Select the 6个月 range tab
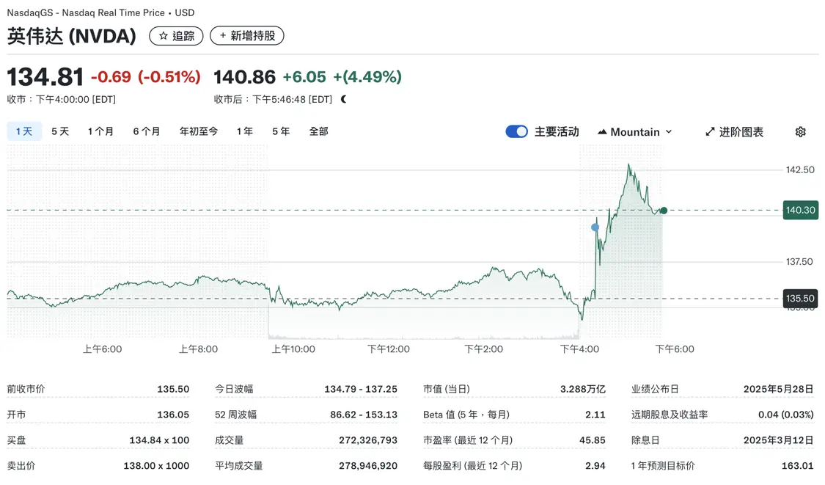825x485 pixels. pyautogui.click(x=147, y=131)
